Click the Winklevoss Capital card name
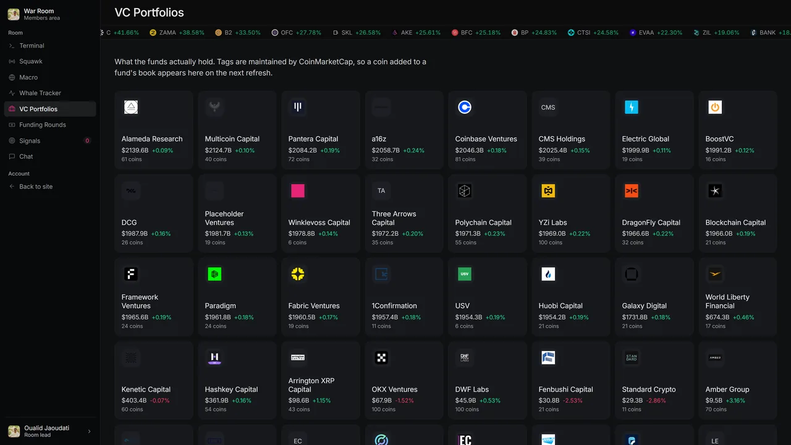Screen dimensions: 791x445 319,222
